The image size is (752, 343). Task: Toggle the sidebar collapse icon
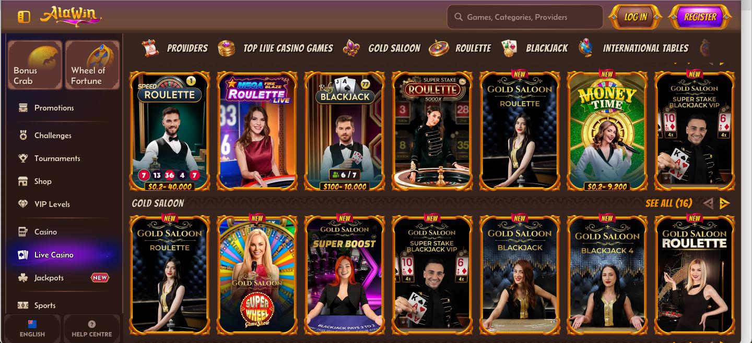tap(23, 17)
